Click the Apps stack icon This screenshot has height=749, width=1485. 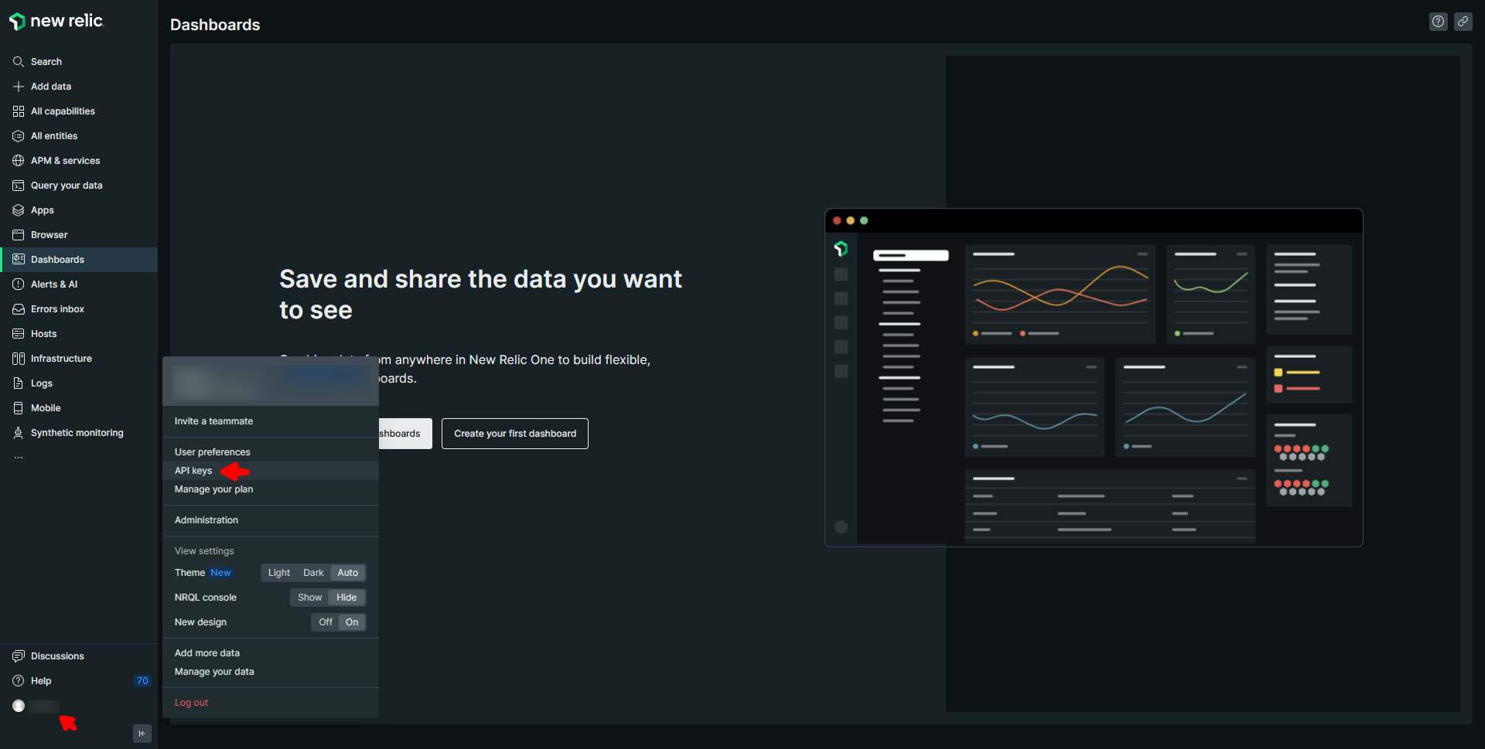click(19, 210)
